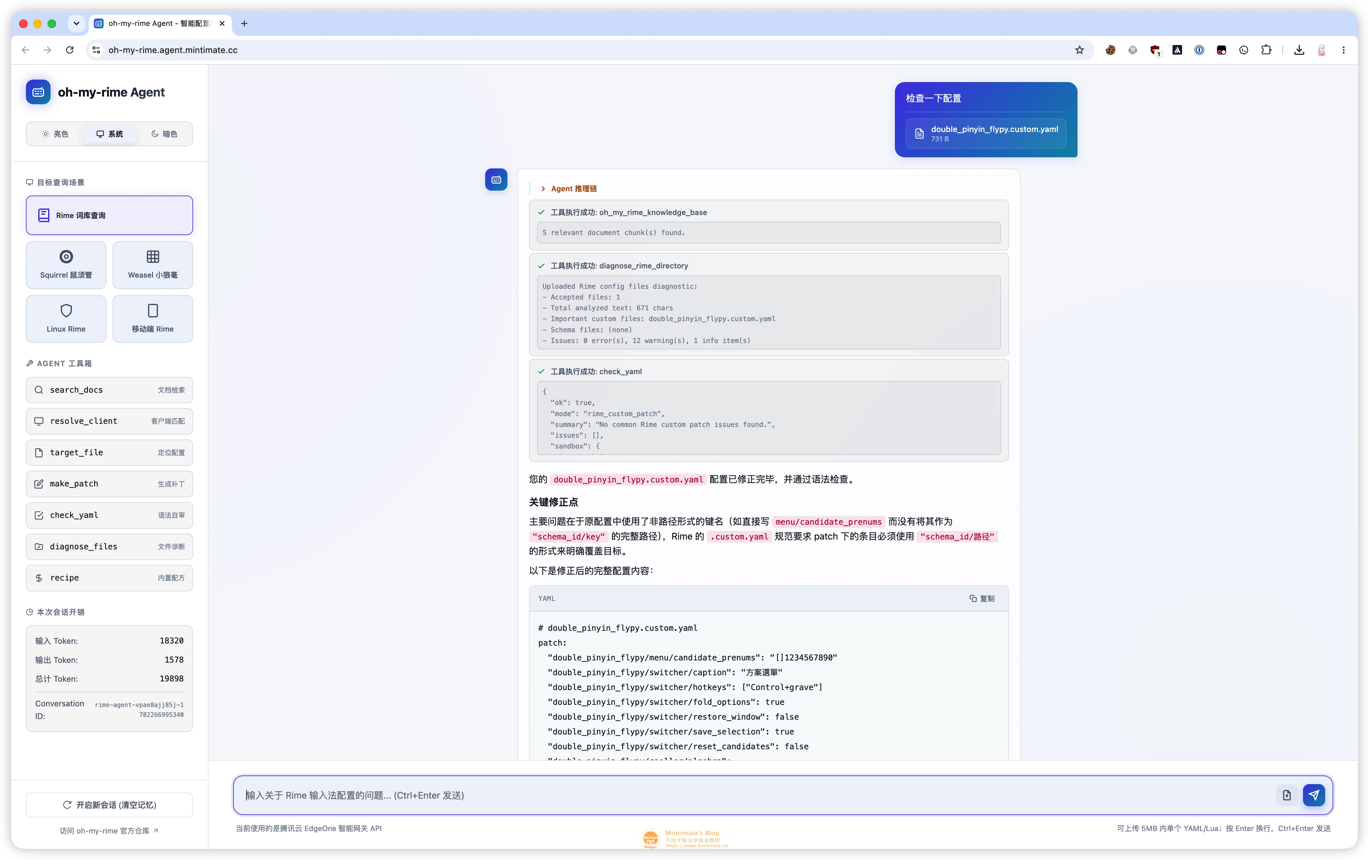Open the diagnose_files 文件诊断 tool

click(x=109, y=546)
